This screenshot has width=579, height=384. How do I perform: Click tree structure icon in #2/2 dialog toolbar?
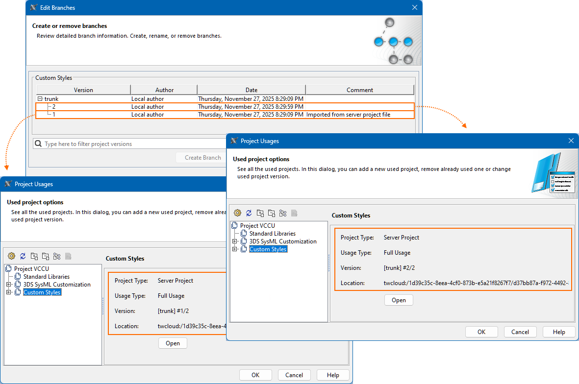283,213
